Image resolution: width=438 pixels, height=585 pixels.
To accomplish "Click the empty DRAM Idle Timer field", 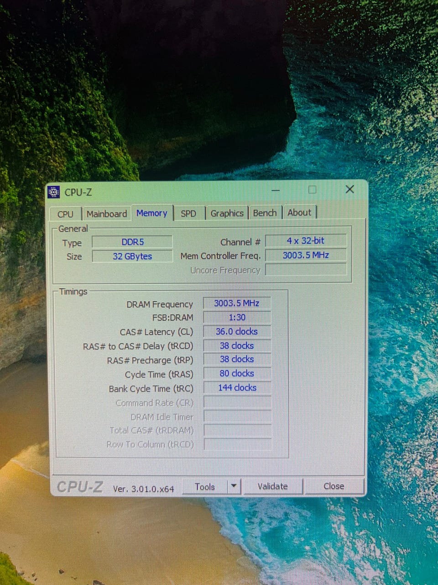I will [x=237, y=416].
